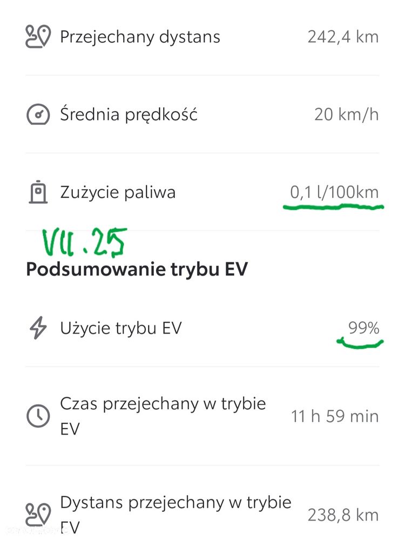Select the Użycie trybu EV label
The image size is (405, 540).
121,329
